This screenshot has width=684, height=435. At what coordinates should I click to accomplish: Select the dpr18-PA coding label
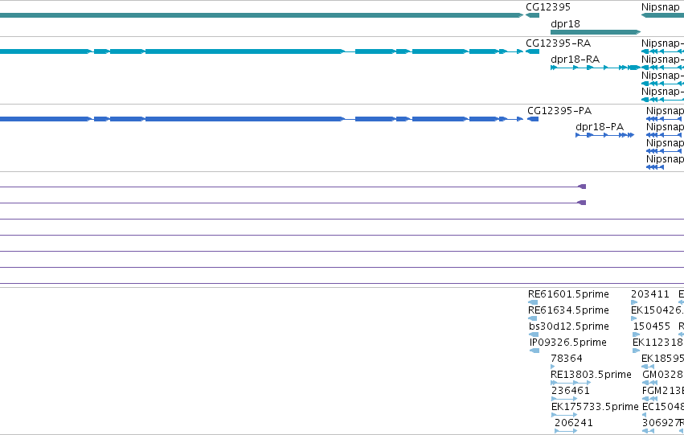(x=600, y=127)
